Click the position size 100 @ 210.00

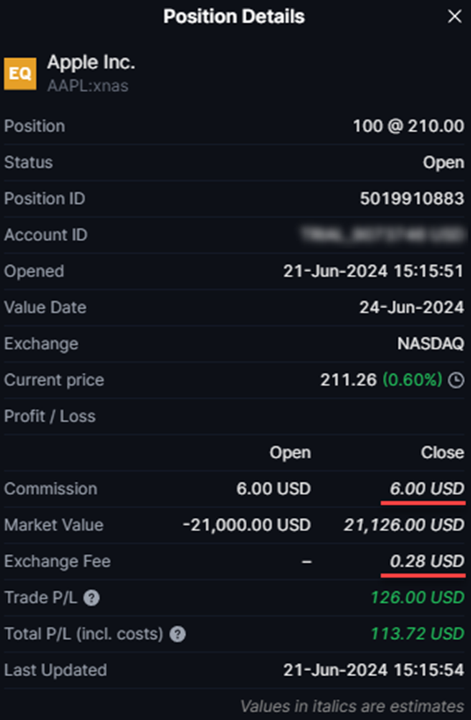click(409, 126)
